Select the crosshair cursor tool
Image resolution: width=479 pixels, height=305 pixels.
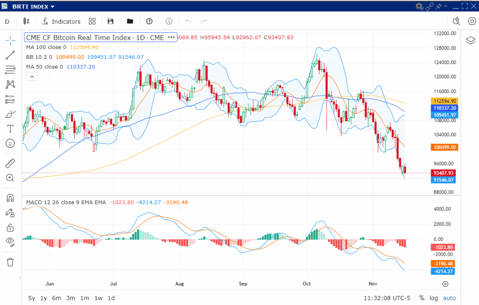tap(10, 40)
